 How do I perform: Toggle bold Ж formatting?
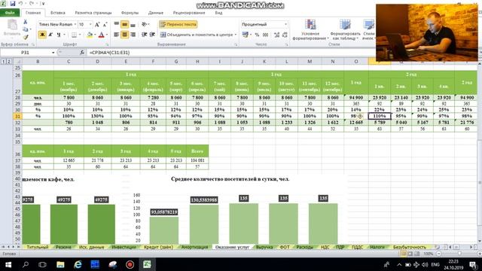coord(42,35)
